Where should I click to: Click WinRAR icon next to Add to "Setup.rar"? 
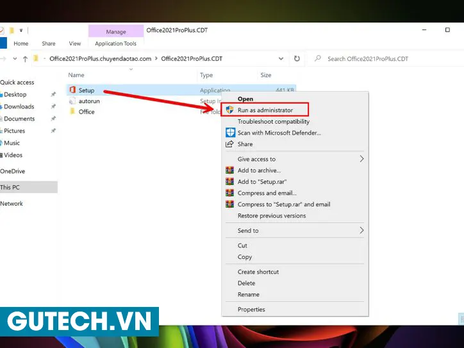pos(229,181)
